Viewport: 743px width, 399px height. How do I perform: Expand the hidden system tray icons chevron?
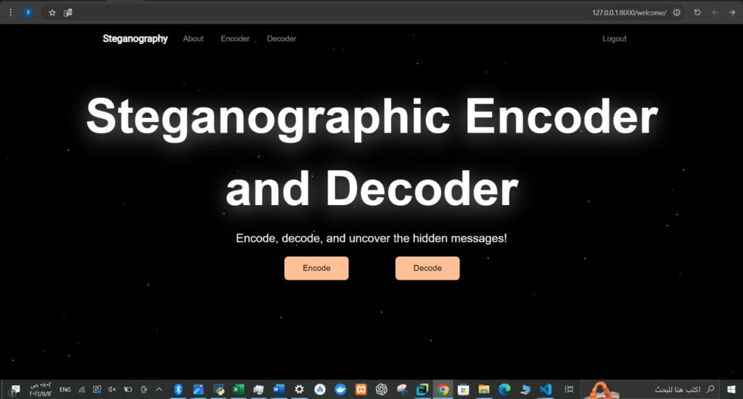coord(159,390)
